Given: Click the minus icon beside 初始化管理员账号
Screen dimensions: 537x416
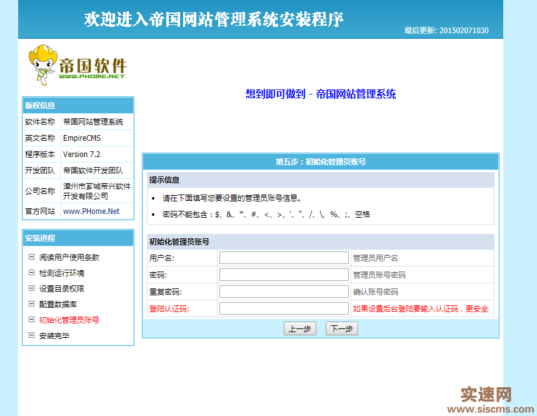Looking at the screenshot, I should pos(31,320).
